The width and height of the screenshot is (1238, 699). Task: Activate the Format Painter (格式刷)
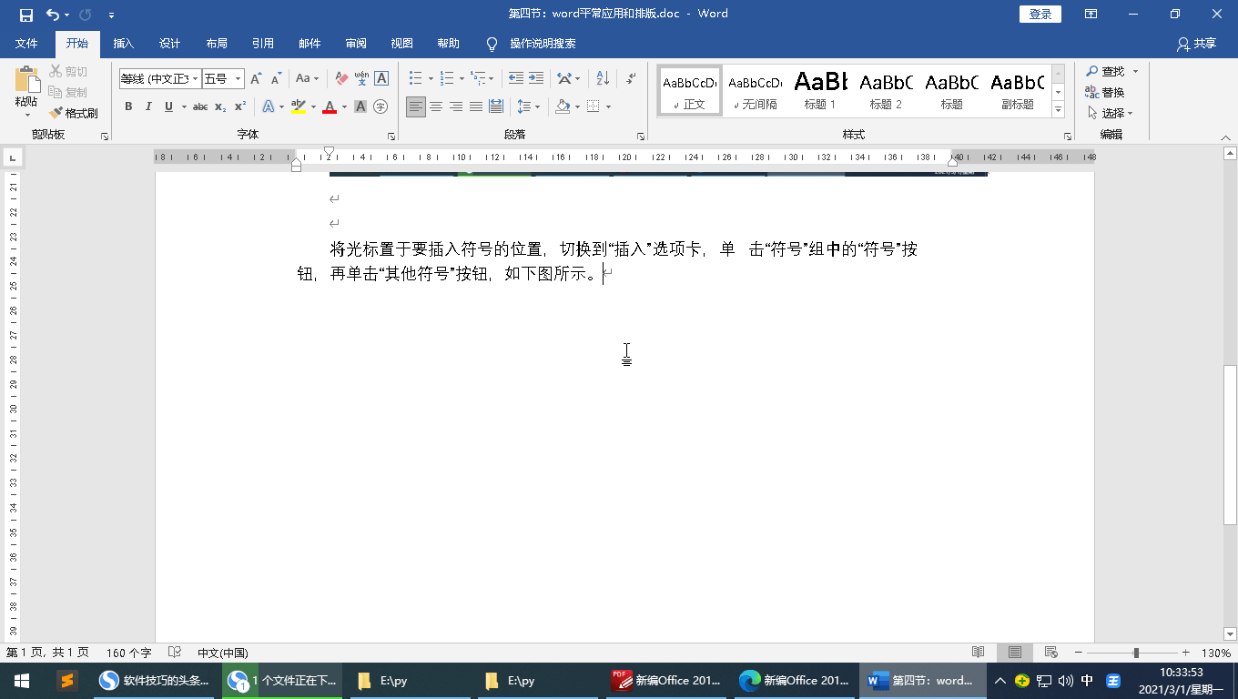pyautogui.click(x=73, y=113)
